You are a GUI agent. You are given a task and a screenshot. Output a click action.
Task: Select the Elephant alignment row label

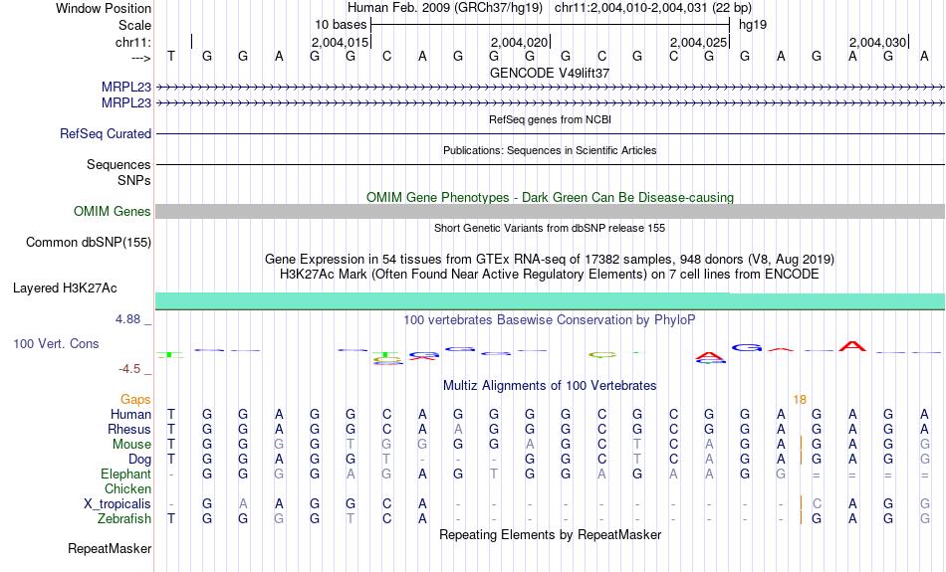click(x=125, y=474)
